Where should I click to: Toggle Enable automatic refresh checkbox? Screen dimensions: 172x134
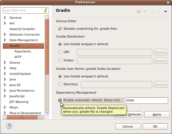coord(60,100)
